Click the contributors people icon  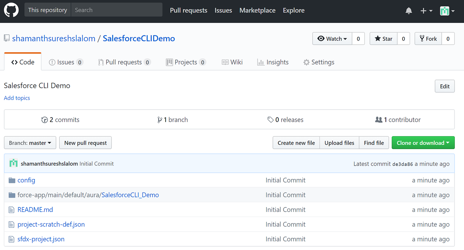click(378, 120)
